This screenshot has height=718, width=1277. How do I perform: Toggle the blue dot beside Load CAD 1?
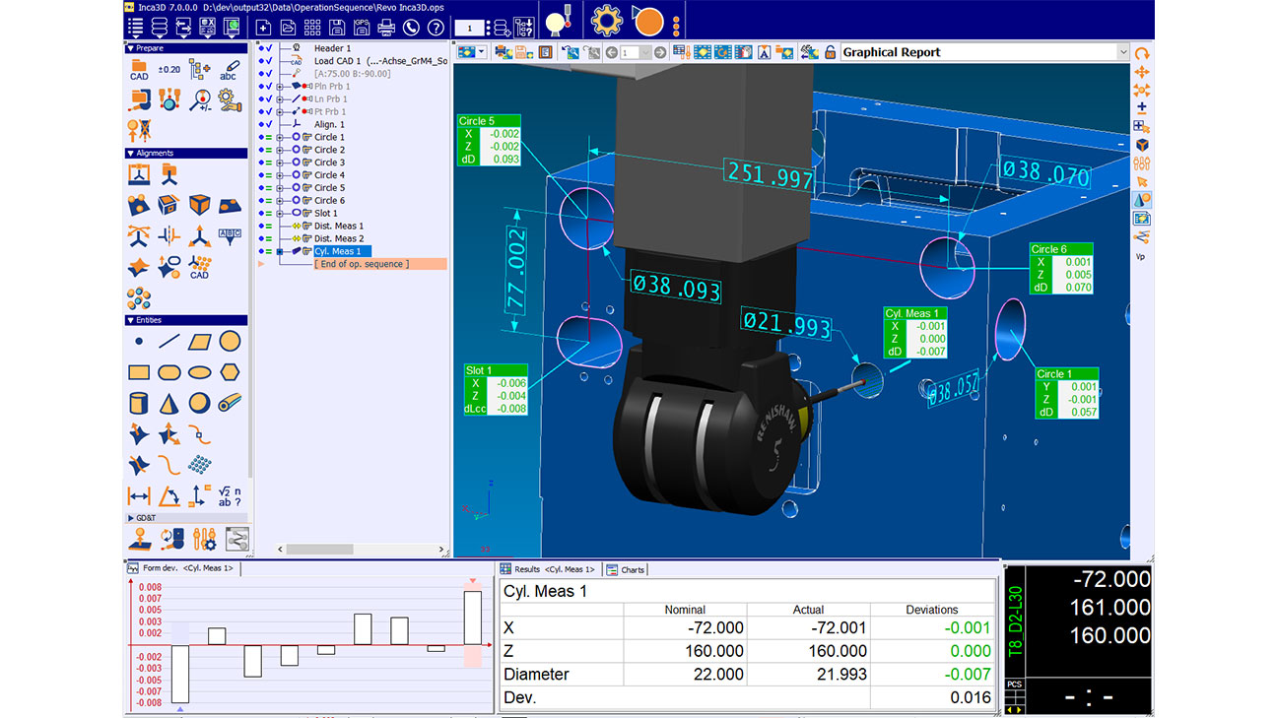(x=261, y=61)
